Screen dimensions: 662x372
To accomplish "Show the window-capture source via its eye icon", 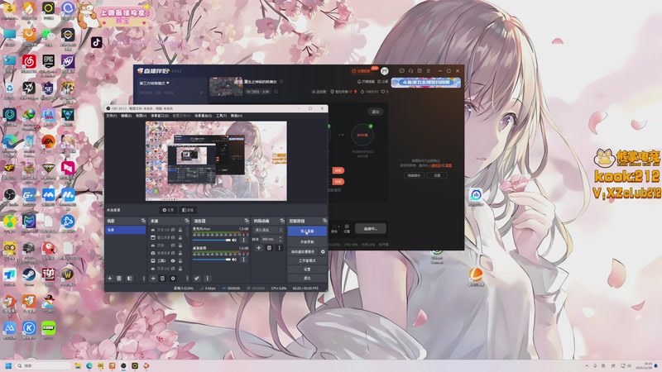I will pyautogui.click(x=173, y=237).
